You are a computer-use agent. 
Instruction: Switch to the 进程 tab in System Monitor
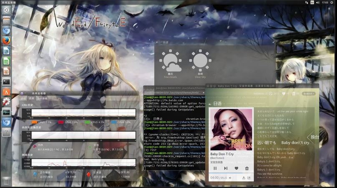(23, 98)
